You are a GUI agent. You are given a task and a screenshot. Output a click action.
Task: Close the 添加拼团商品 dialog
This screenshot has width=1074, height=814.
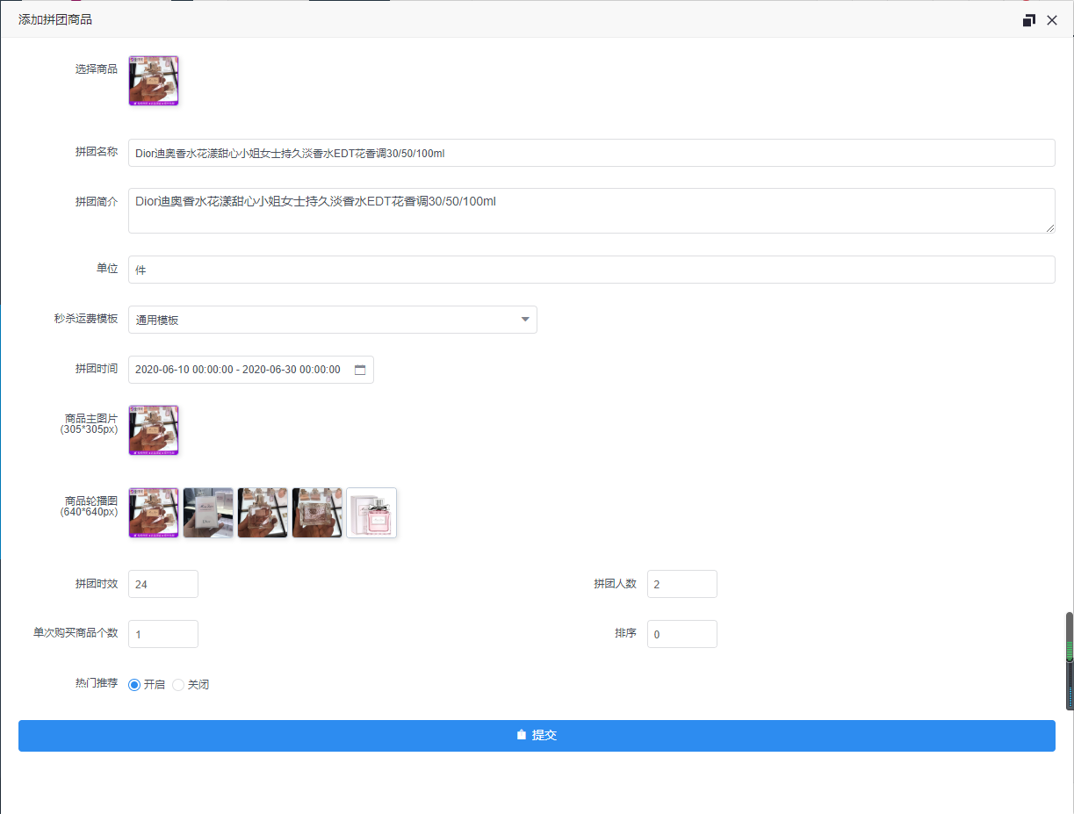[1052, 20]
